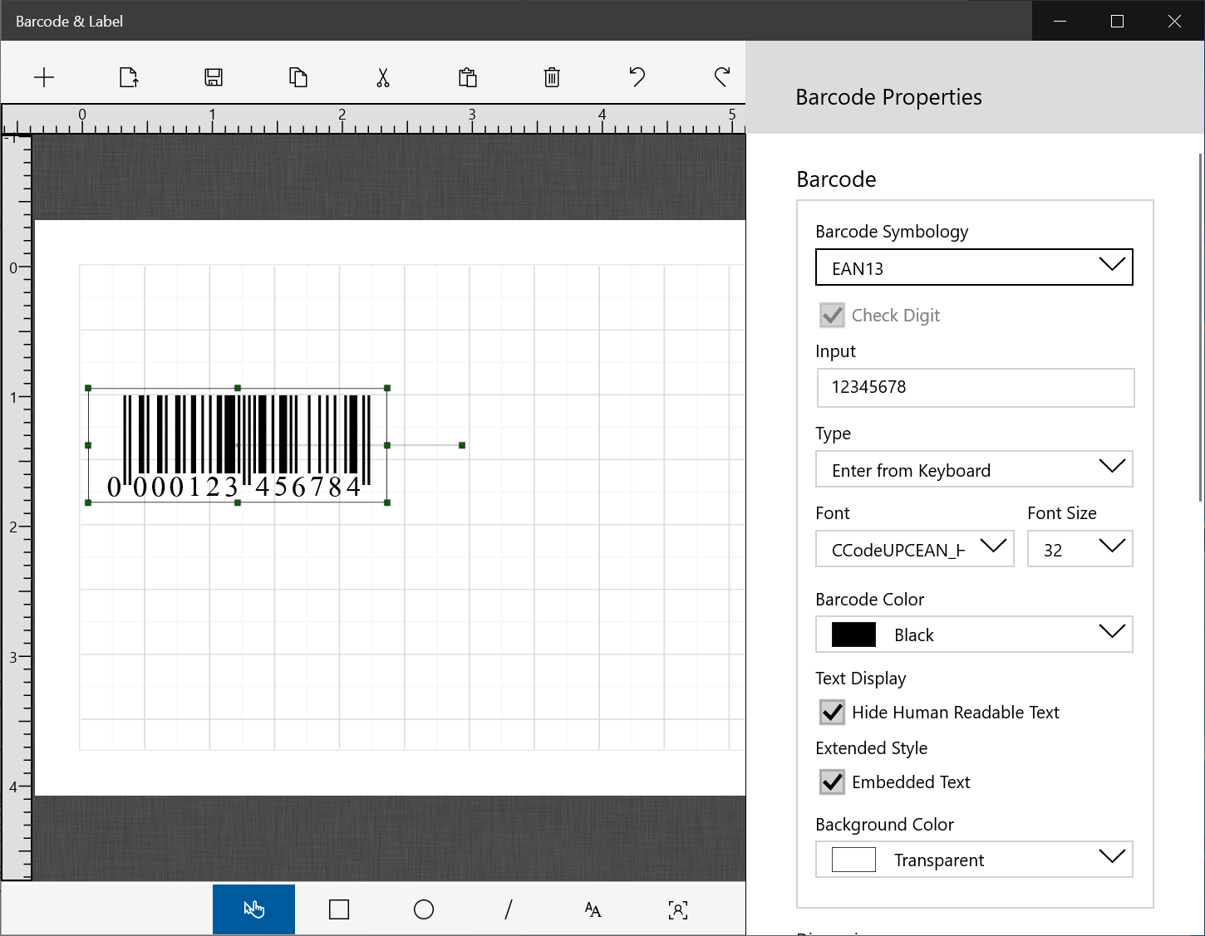Image resolution: width=1205 pixels, height=936 pixels.
Task: Save the label with the floppy disk icon
Action: click(214, 77)
